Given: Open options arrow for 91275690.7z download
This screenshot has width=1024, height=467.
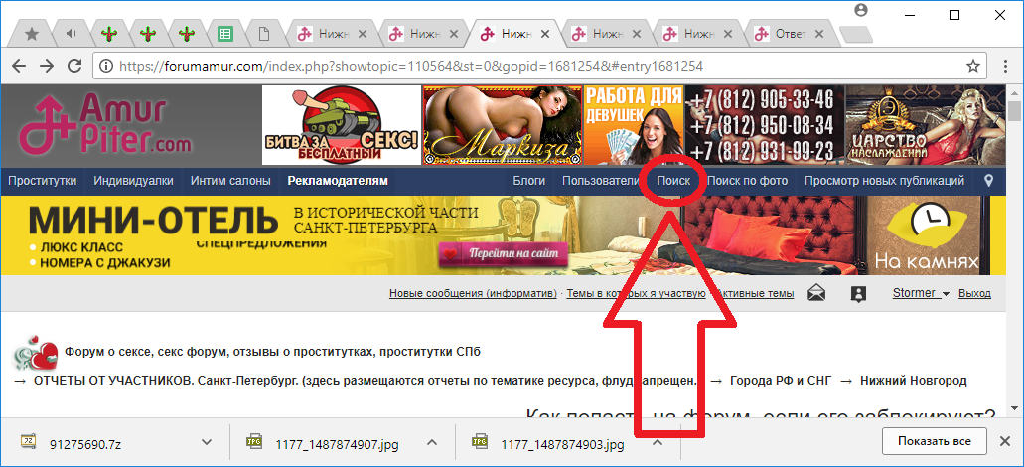Looking at the screenshot, I should click(x=206, y=442).
